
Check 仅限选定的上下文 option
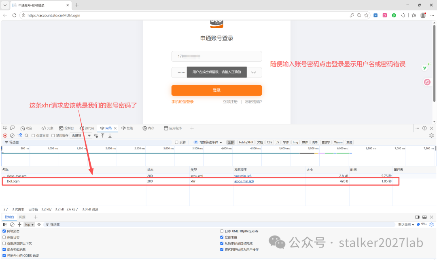[x=4, y=243]
